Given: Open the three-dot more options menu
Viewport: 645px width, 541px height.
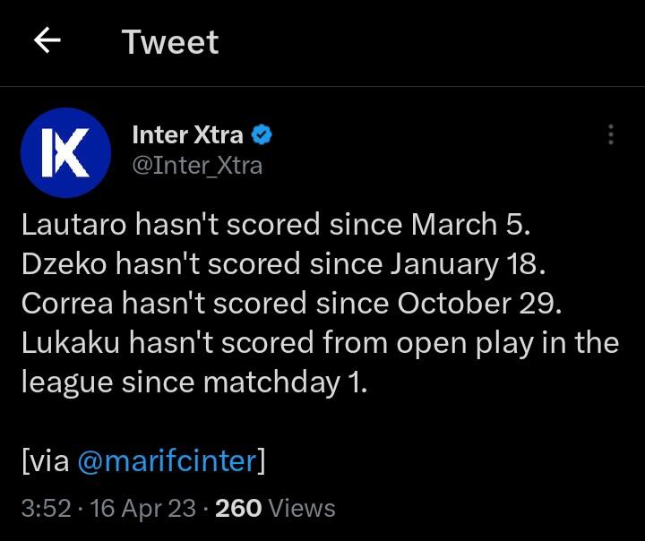Looking at the screenshot, I should [611, 134].
